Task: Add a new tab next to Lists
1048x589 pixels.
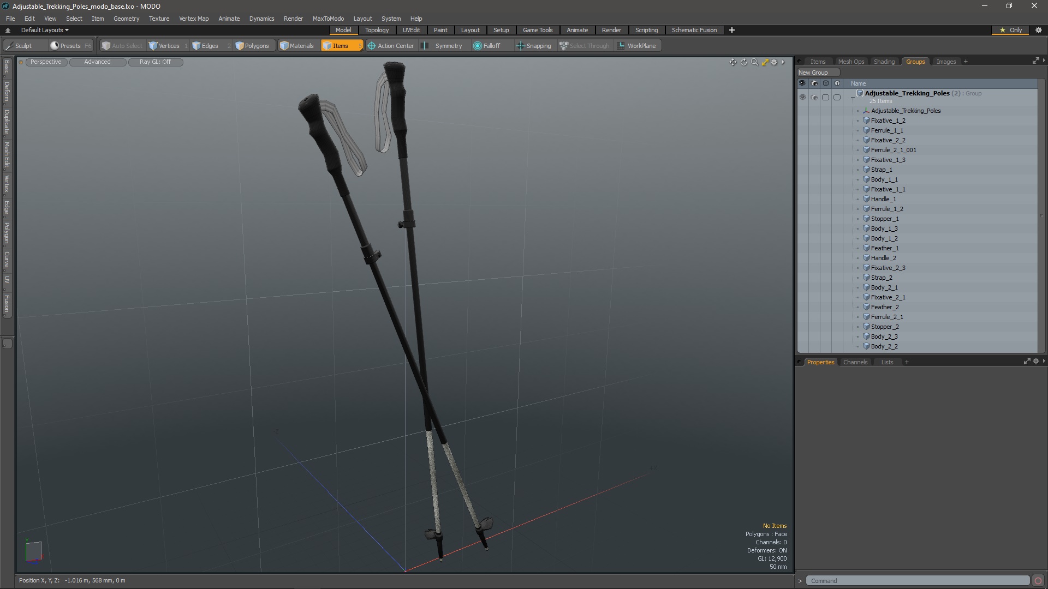Action: (x=907, y=362)
